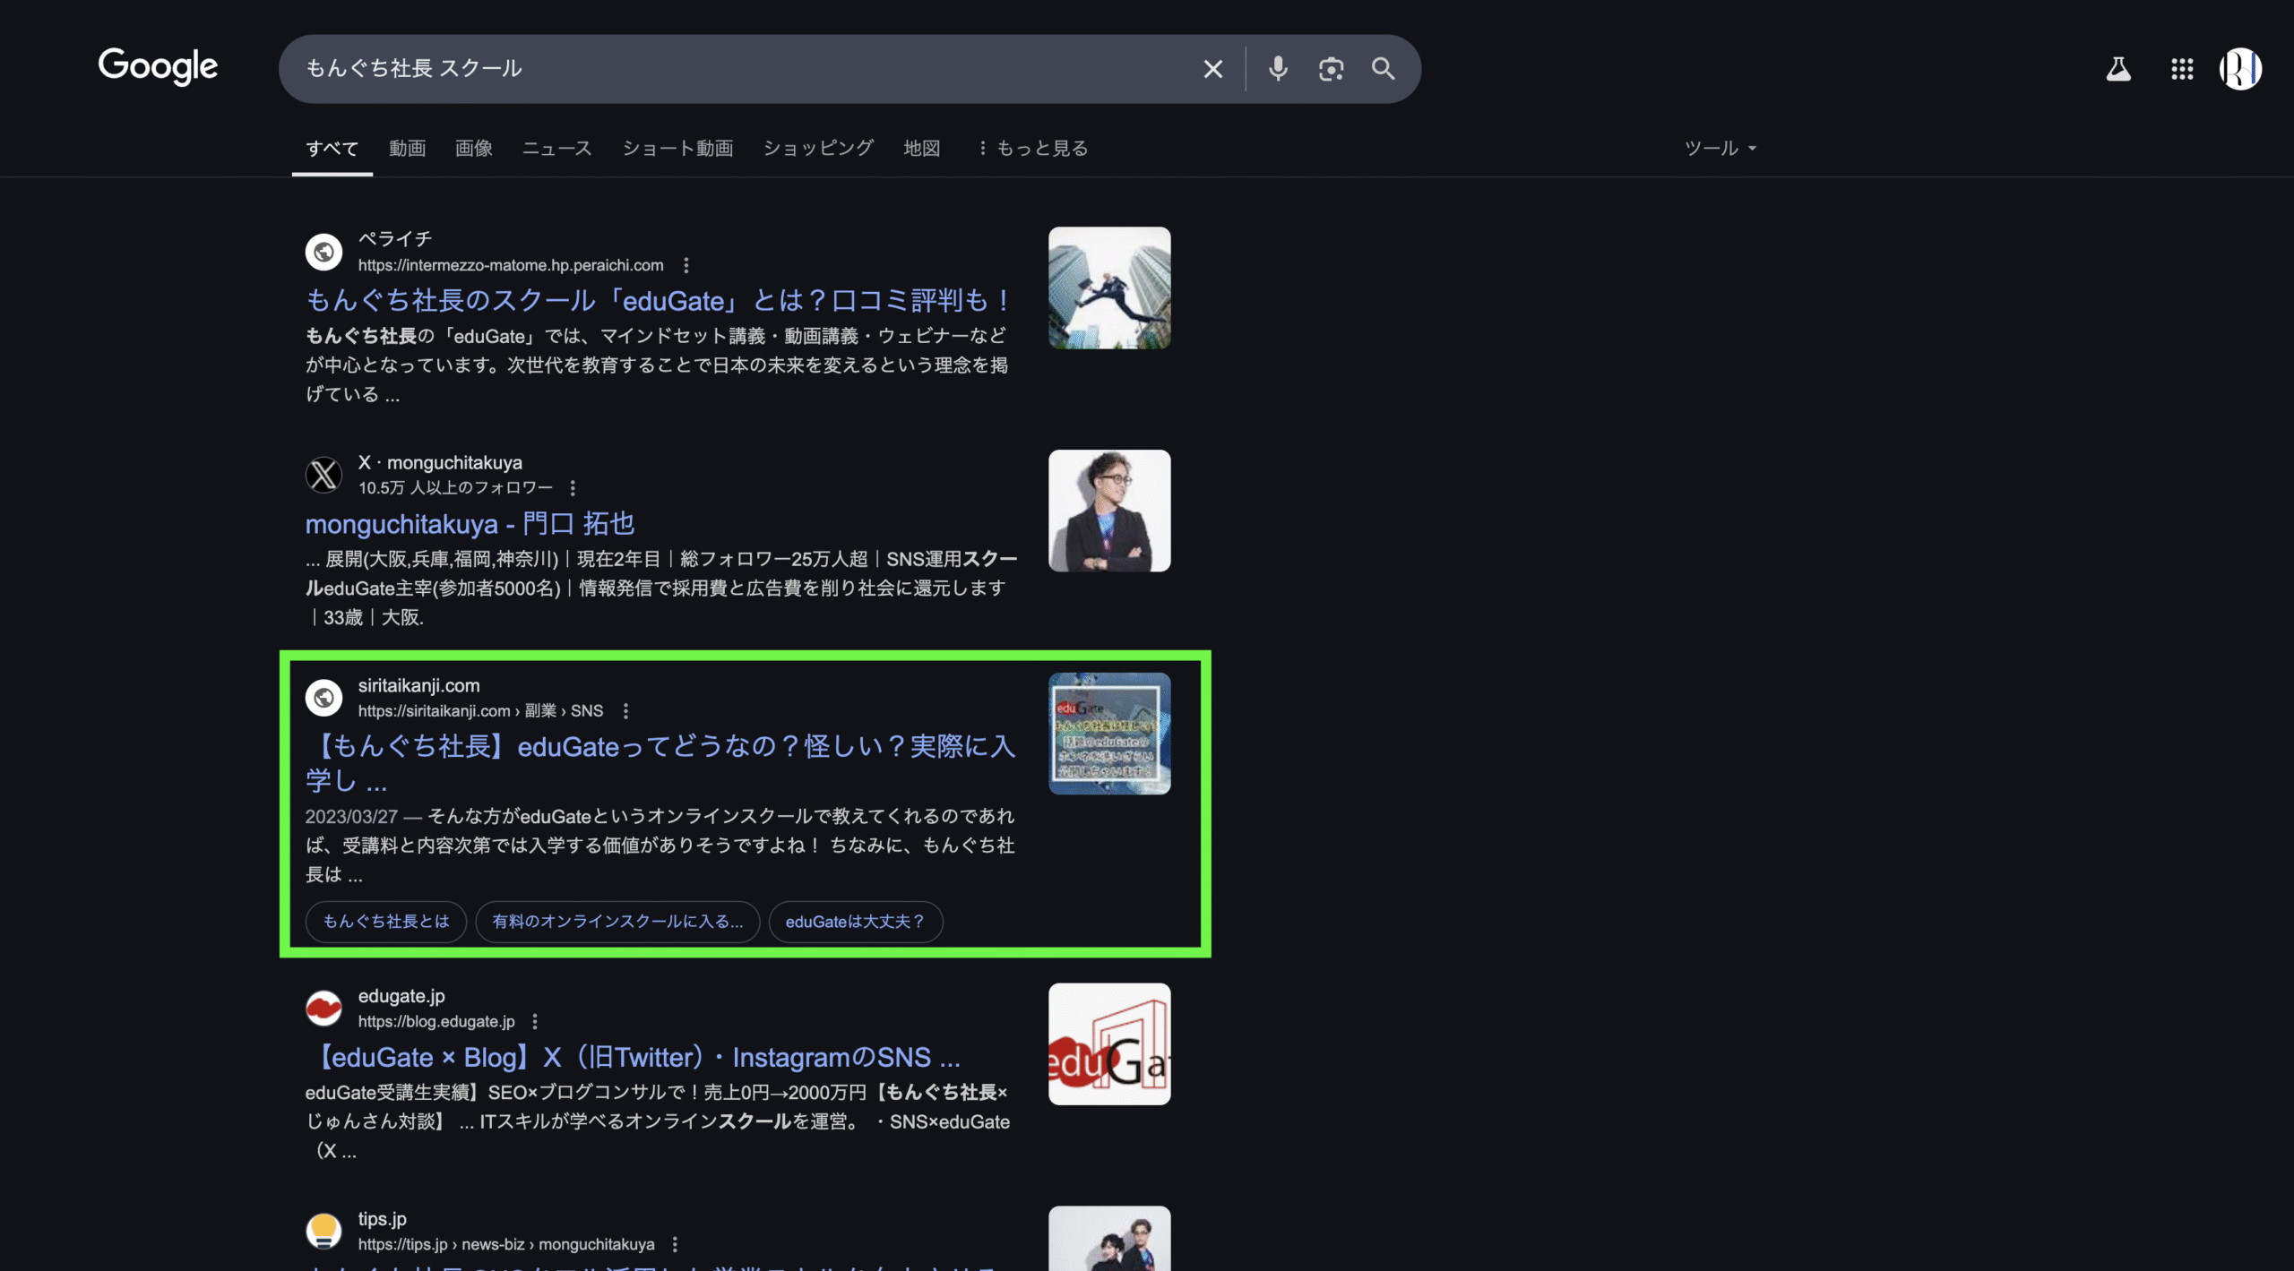Switch to the 地図 tab
The image size is (2294, 1271).
921,149
